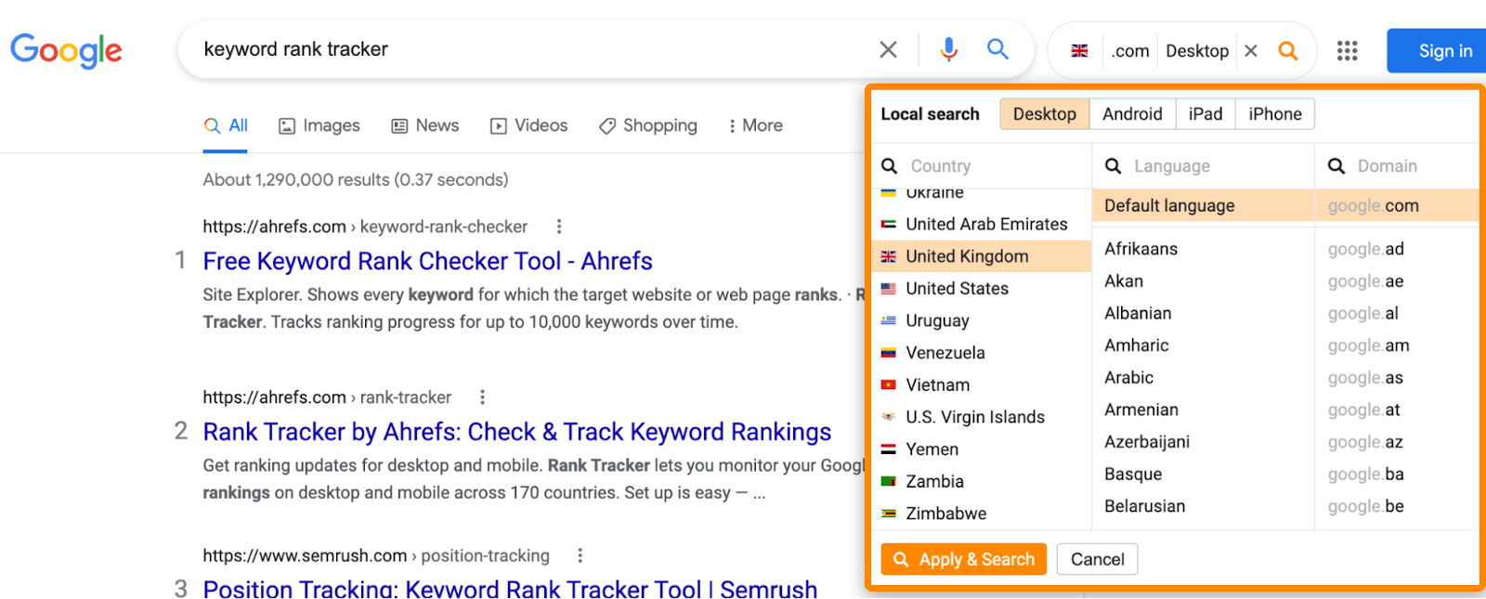Click the UK flag icon in the toolbar
This screenshot has width=1486, height=599.
point(1079,51)
